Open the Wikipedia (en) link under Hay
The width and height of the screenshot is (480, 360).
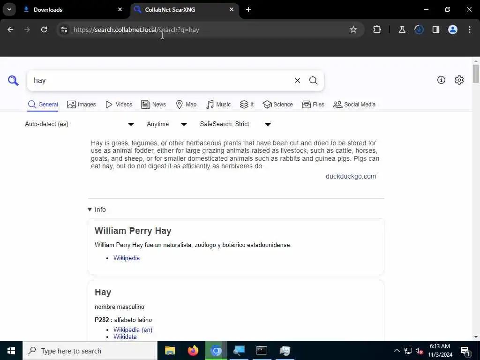[x=133, y=330]
